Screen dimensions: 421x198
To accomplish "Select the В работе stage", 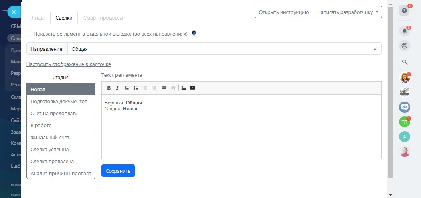I will click(61, 125).
